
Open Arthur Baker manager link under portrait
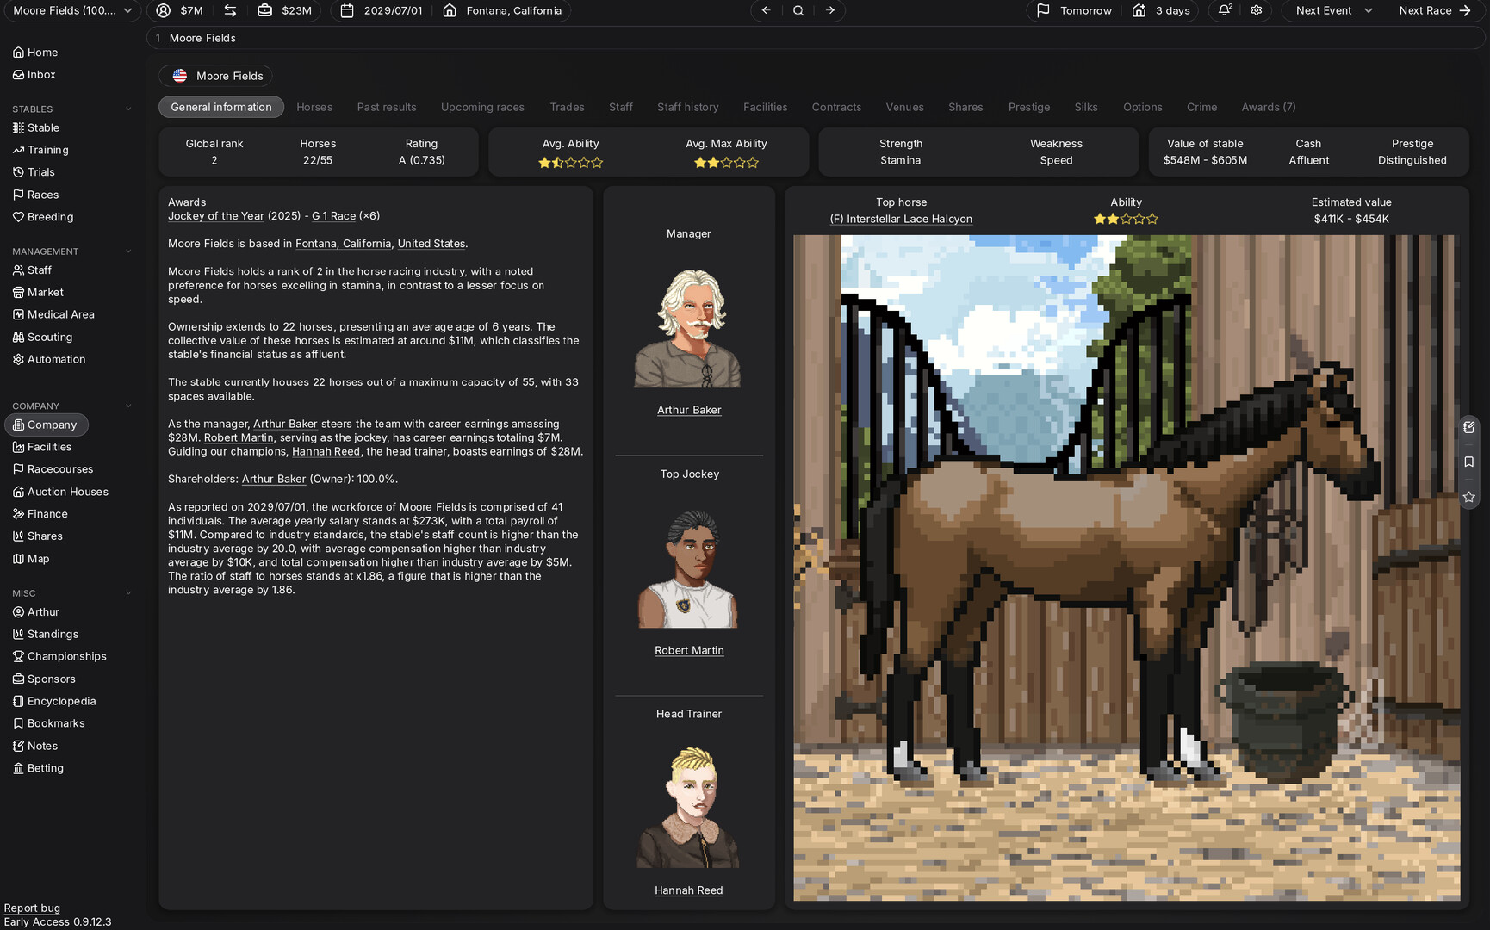tap(689, 410)
